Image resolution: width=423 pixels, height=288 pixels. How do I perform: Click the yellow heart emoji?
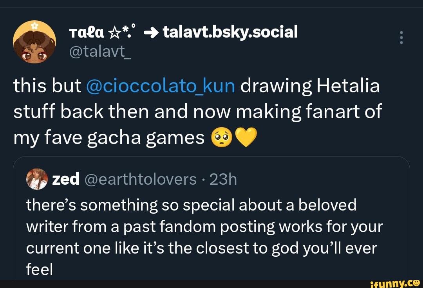pyautogui.click(x=247, y=138)
